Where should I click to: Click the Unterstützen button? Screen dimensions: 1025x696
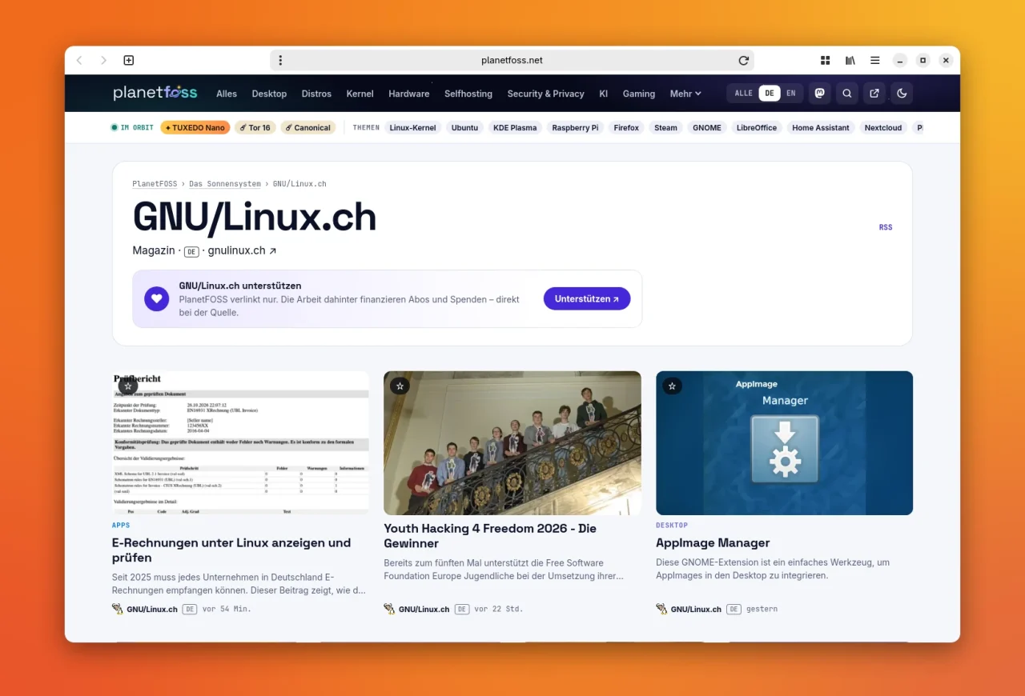coord(587,298)
